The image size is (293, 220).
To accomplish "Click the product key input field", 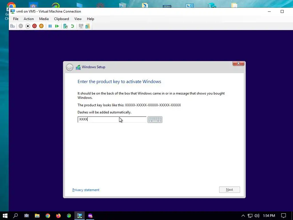I will click(x=112, y=119).
